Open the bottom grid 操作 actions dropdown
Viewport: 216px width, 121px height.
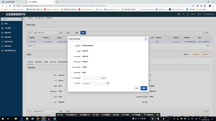point(69,112)
